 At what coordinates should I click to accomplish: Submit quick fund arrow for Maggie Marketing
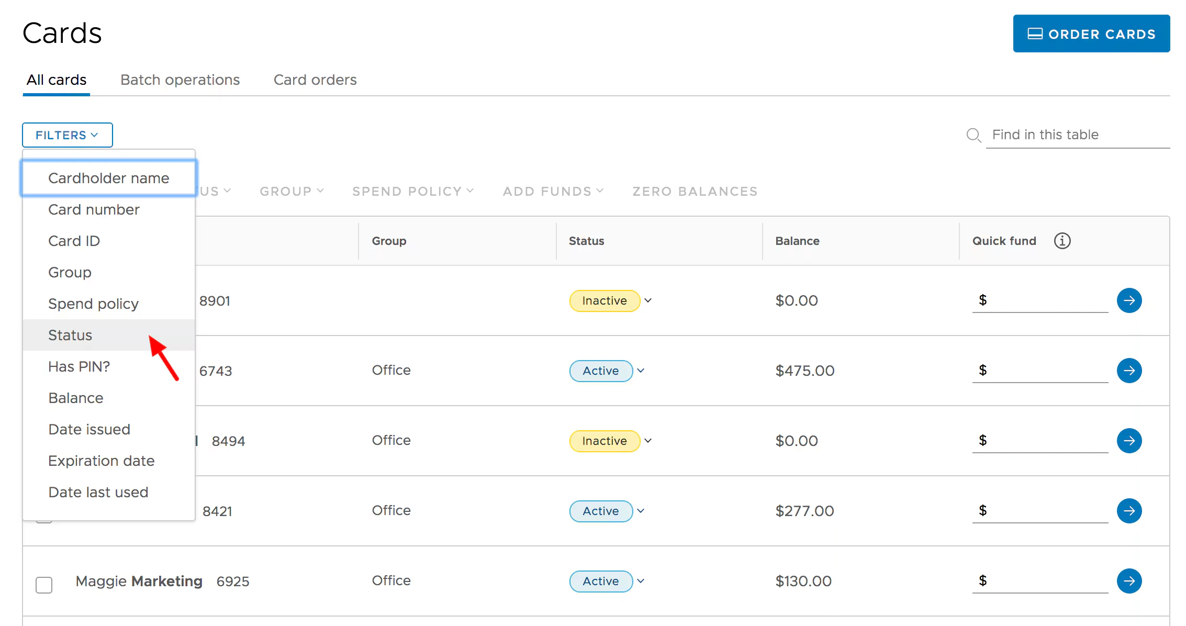coord(1129,581)
